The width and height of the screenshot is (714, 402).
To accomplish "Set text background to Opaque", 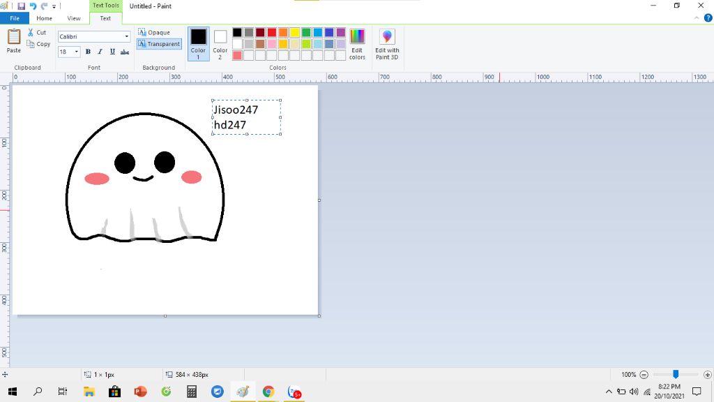I will tap(154, 32).
